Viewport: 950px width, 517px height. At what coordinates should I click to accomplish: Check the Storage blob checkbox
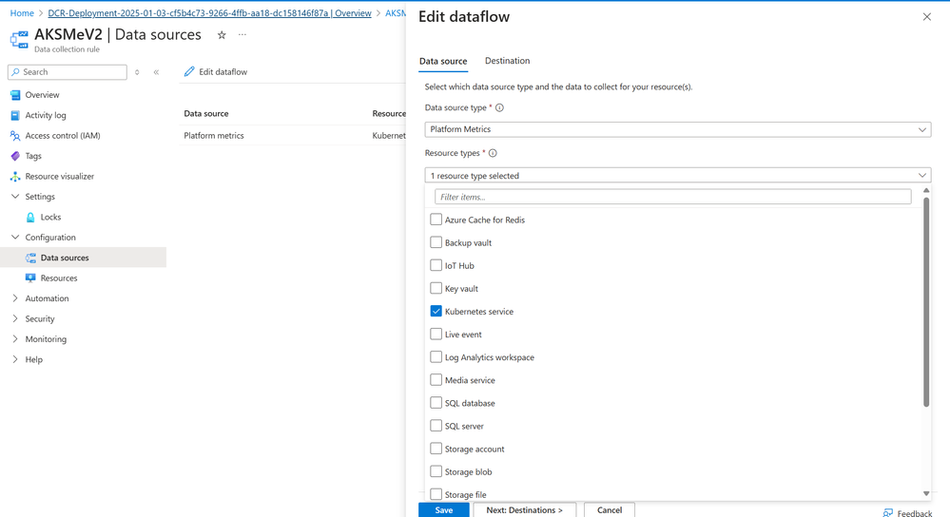coord(436,471)
